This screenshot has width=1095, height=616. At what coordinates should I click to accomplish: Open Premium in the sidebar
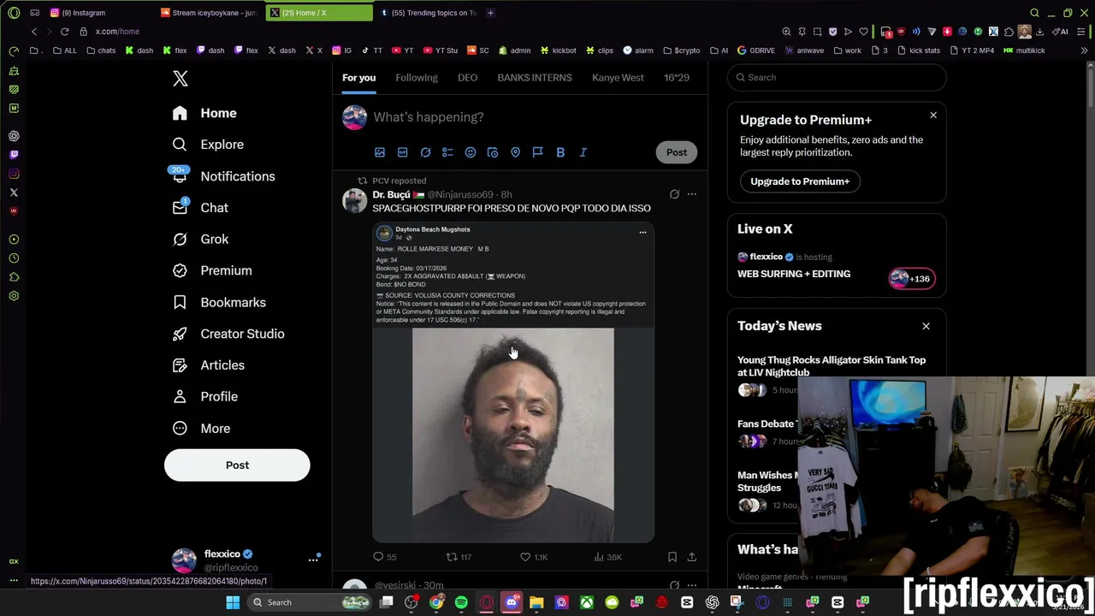pos(212,270)
